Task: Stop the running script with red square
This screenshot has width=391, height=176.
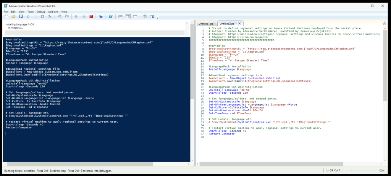Action: (x=91, y=17)
